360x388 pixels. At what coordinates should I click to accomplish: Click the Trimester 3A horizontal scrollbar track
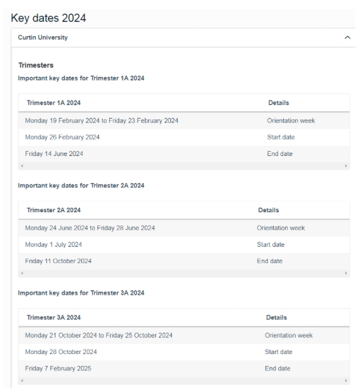tap(184, 381)
